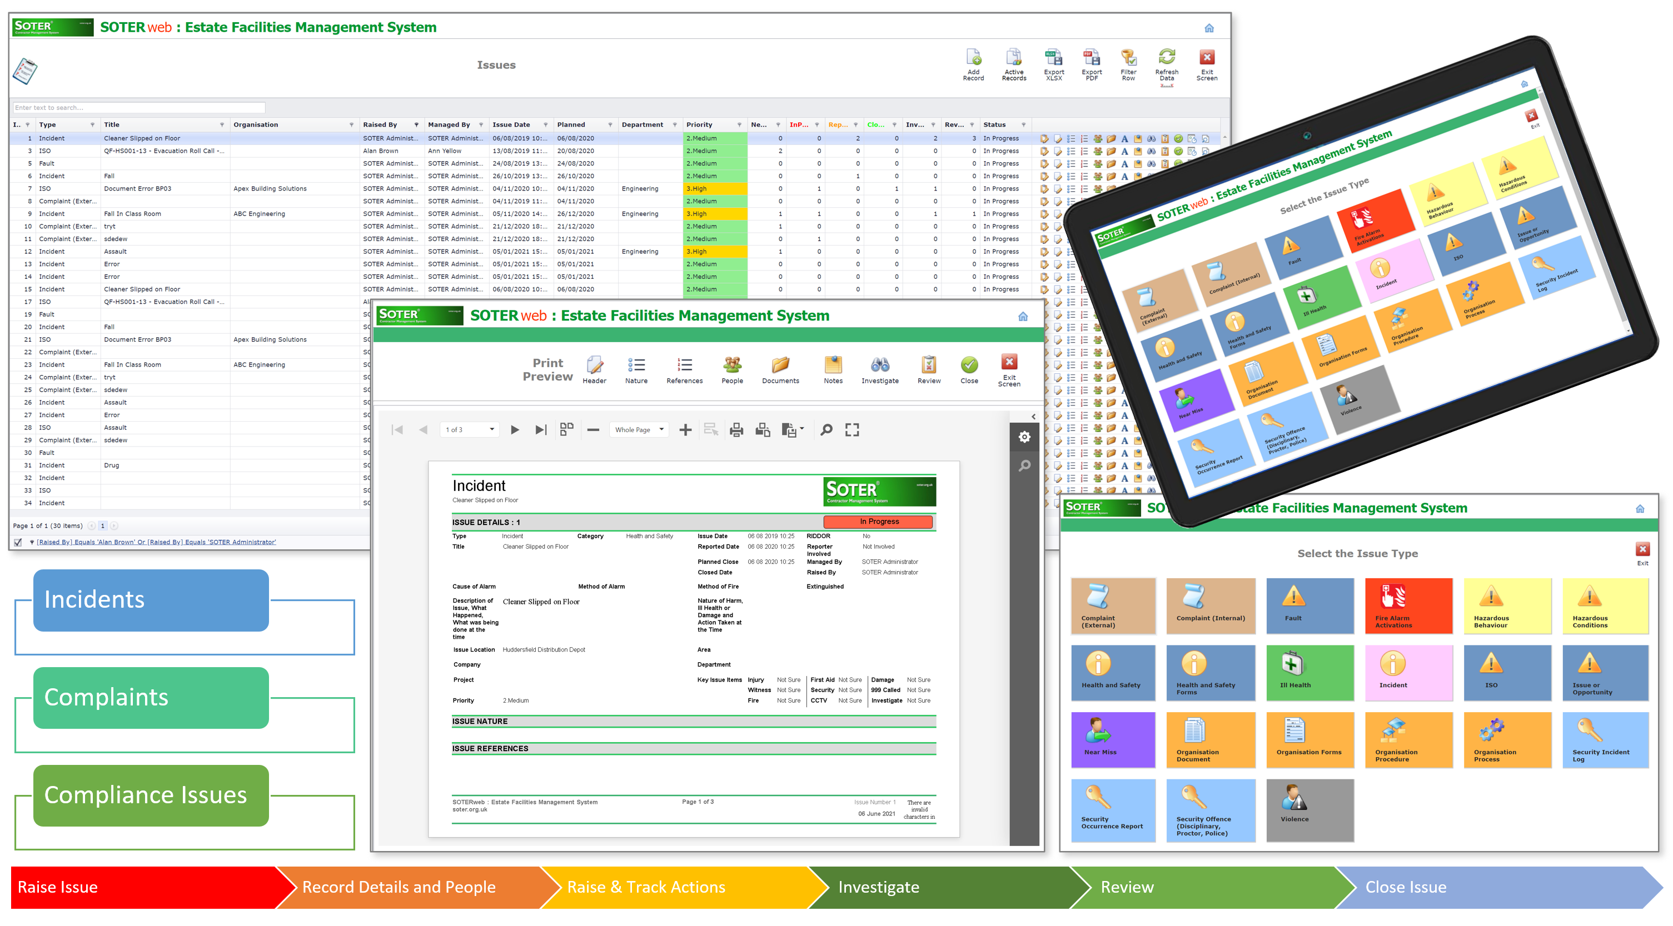Select the Violence issue type tile

click(x=1310, y=810)
